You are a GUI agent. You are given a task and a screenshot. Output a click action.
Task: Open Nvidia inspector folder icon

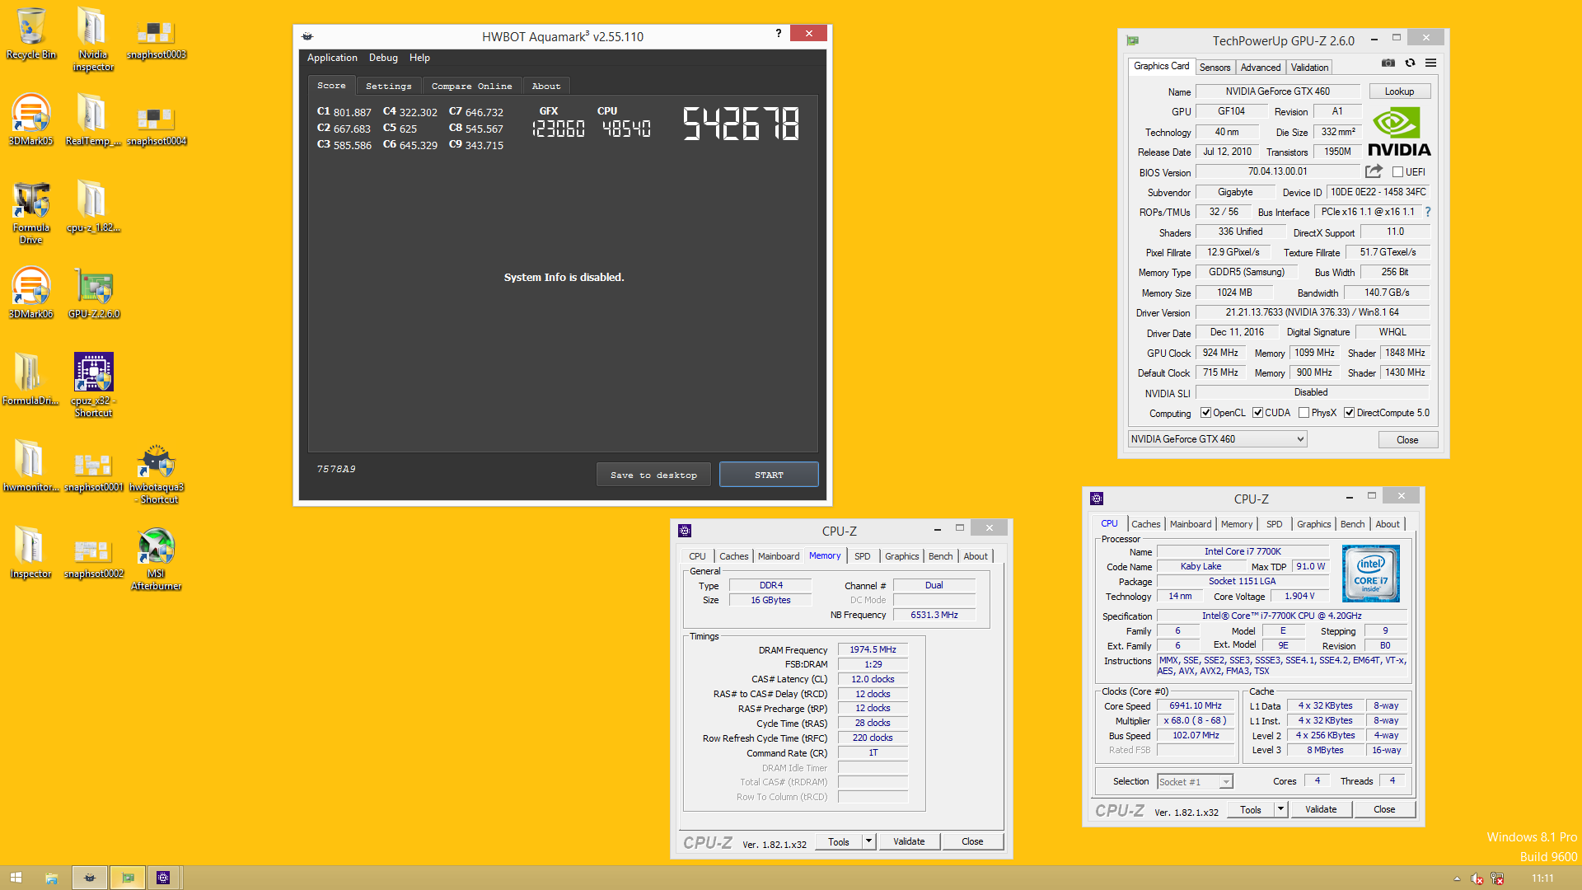pos(93,39)
